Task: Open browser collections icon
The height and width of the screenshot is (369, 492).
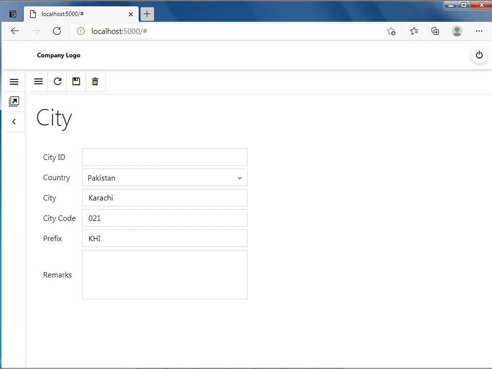Action: [435, 31]
